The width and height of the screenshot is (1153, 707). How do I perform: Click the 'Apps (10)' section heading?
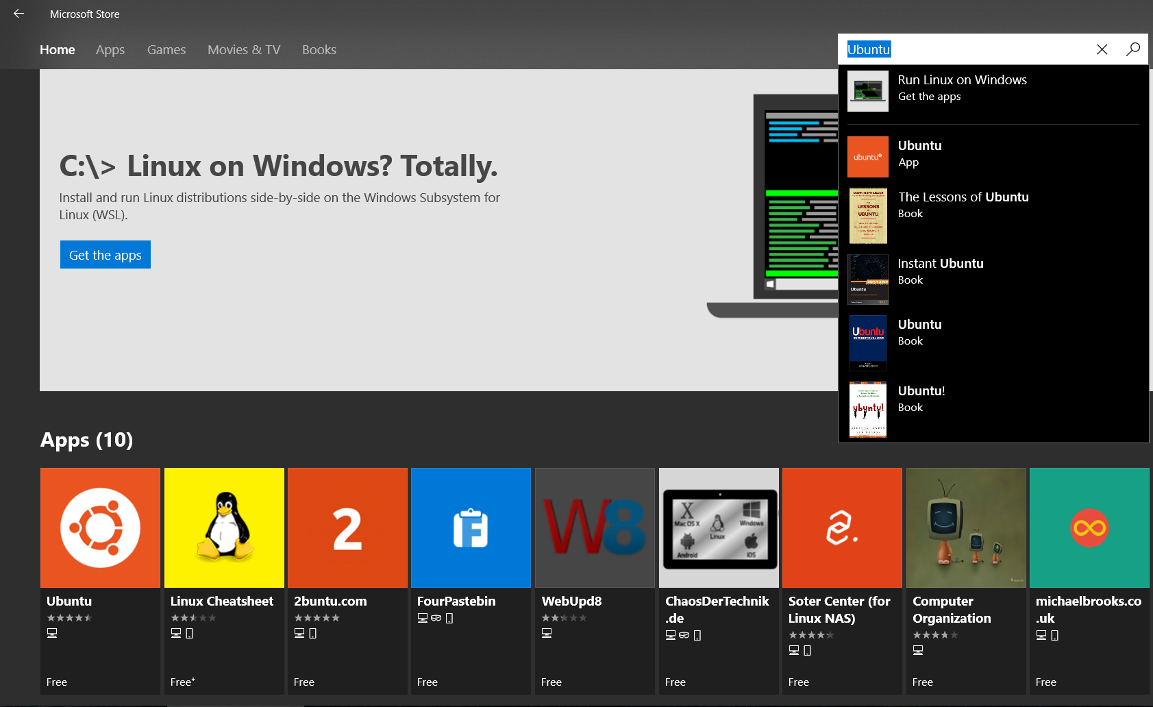point(87,440)
